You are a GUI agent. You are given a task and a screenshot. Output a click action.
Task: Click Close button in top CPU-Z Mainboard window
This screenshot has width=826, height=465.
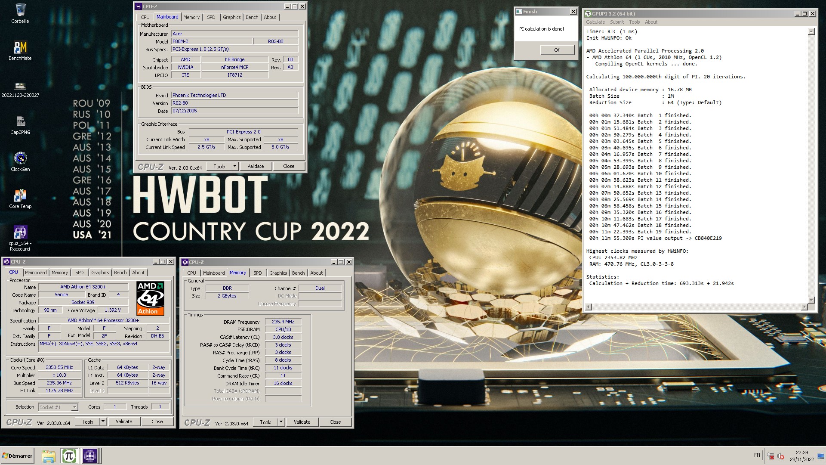pos(289,166)
